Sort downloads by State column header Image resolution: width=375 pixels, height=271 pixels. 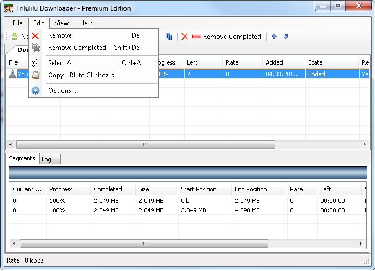[x=332, y=62]
